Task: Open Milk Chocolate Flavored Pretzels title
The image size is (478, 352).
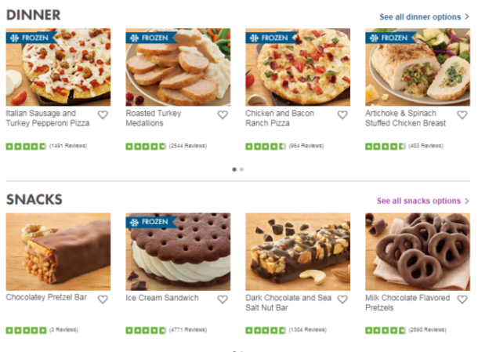Action: (x=407, y=303)
